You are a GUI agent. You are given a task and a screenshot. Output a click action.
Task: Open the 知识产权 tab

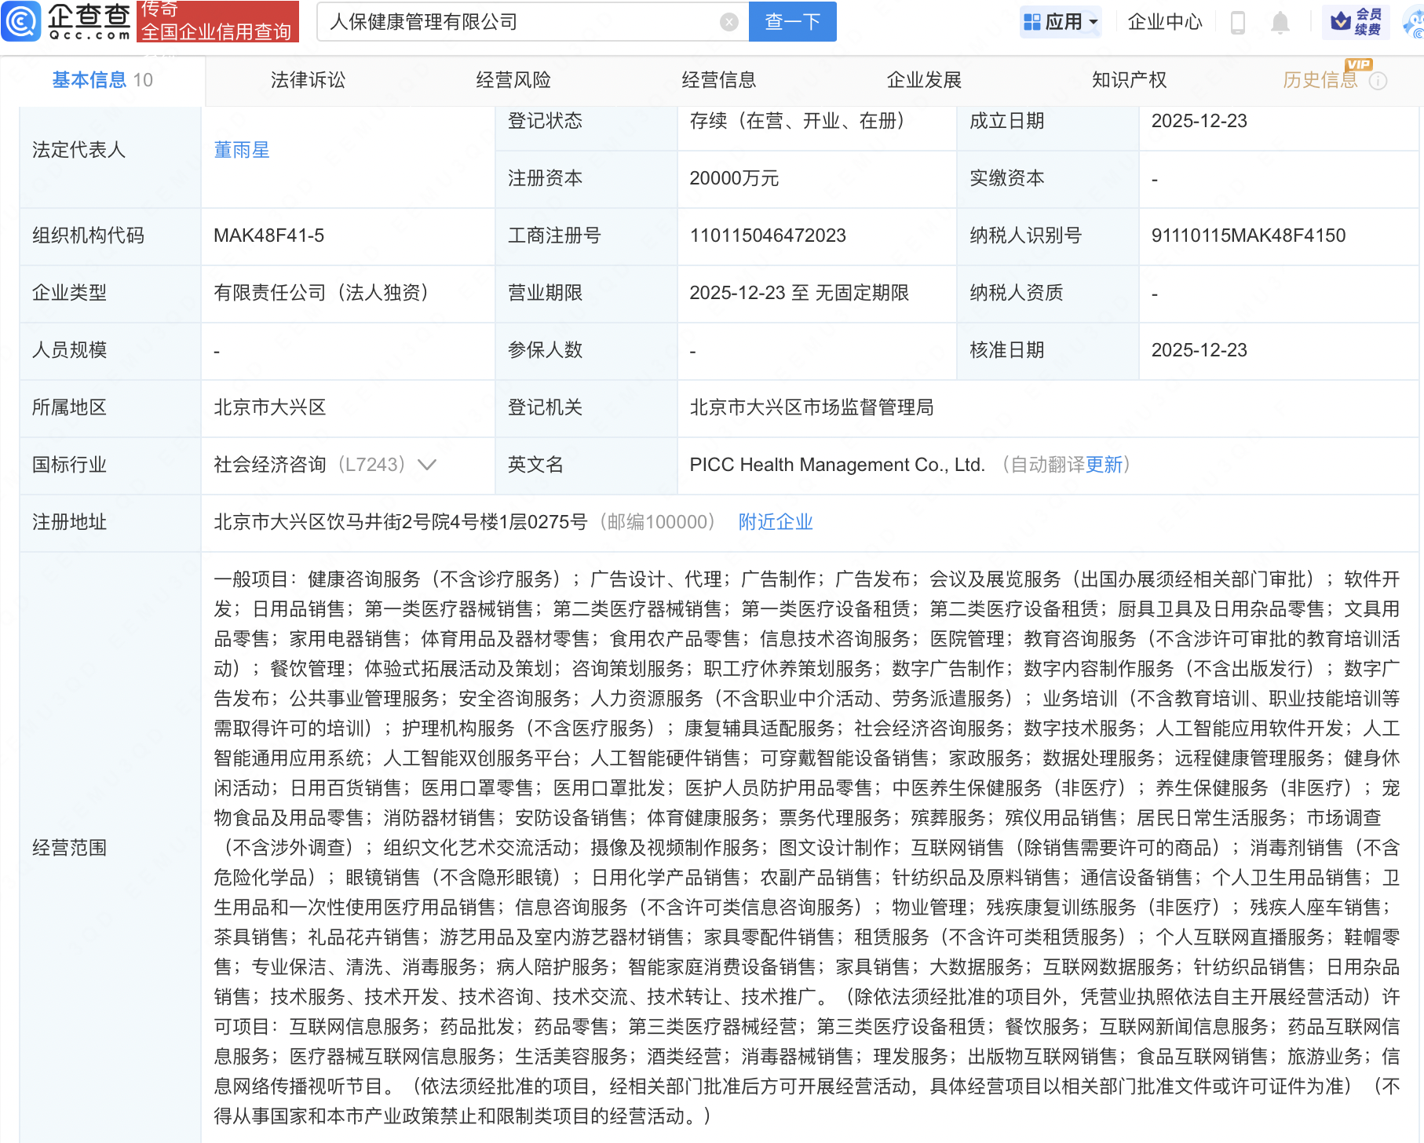click(x=1128, y=79)
